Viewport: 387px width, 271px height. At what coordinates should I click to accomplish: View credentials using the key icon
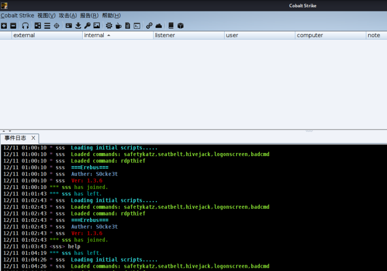click(x=87, y=26)
